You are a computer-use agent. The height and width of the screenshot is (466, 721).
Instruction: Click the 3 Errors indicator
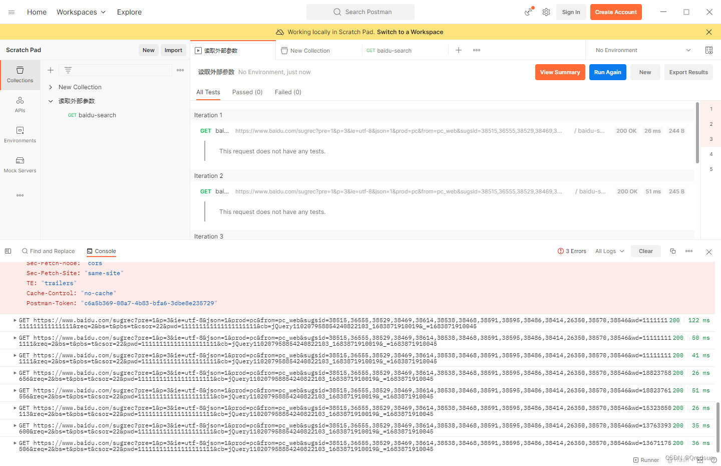tap(572, 251)
